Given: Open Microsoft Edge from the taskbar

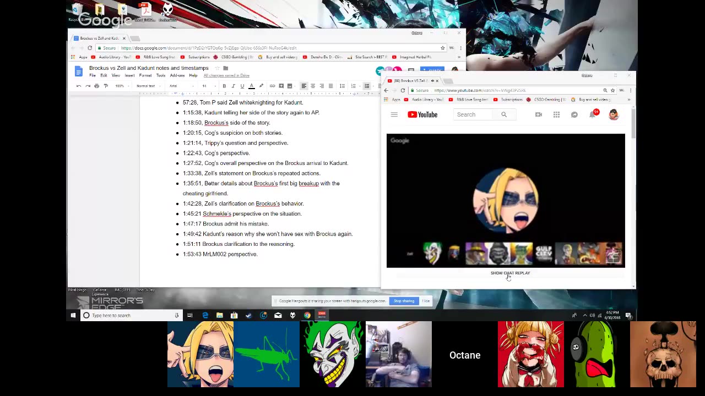Looking at the screenshot, I should coord(205,315).
